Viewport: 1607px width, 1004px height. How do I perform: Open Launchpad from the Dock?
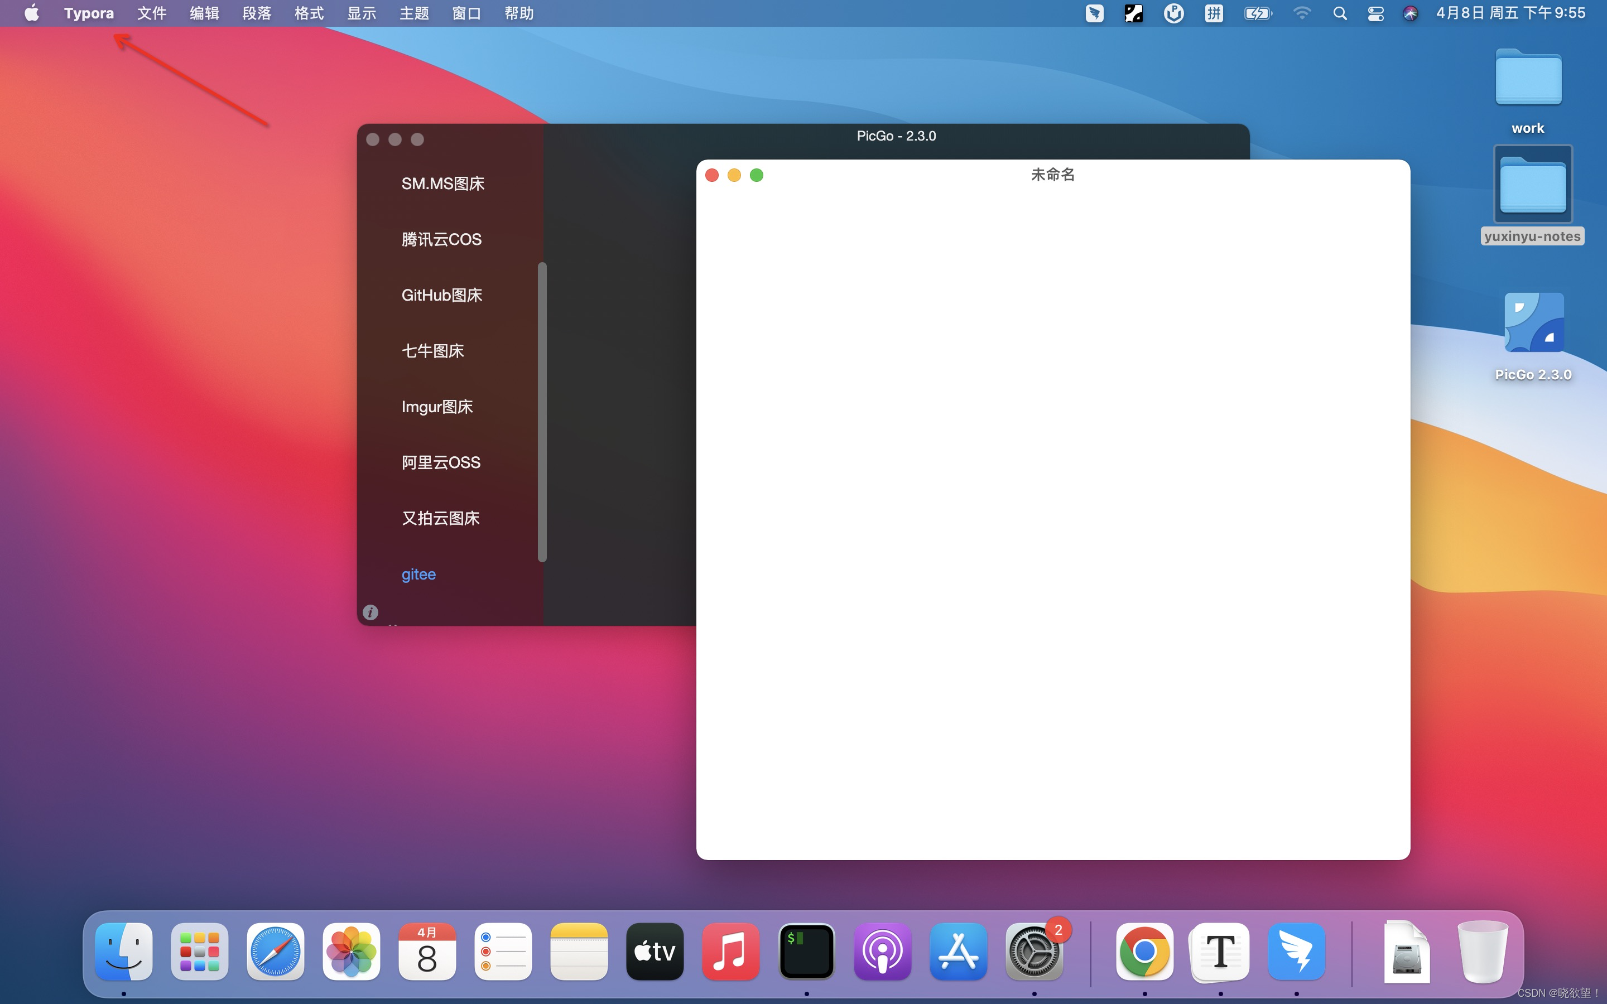pos(199,952)
